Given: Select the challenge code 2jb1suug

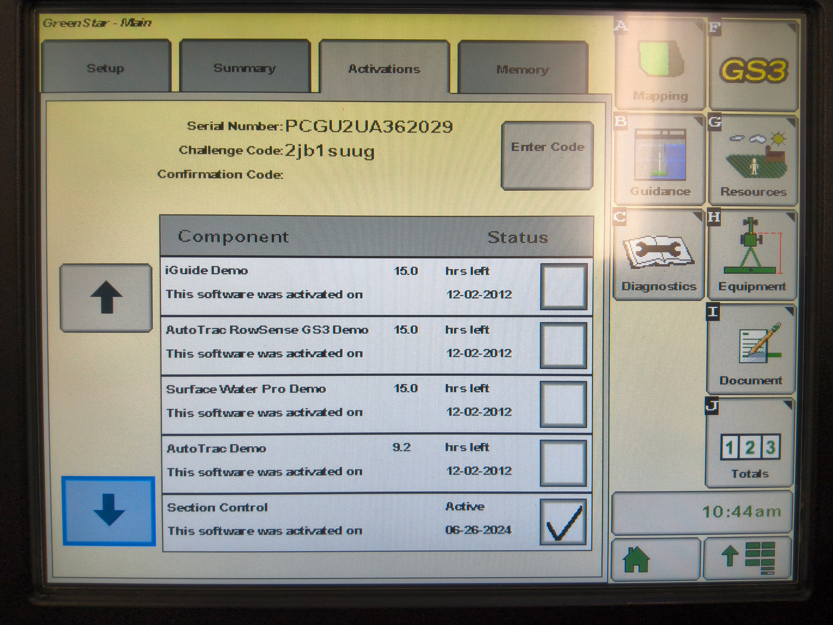Looking at the screenshot, I should (x=330, y=151).
